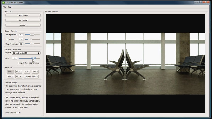The image size is (212, 119).
Task: Click the SAVE FAVORITE button
Action: 31,77
